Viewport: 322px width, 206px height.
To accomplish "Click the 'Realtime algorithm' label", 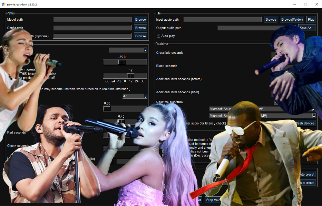I will pos(169,102).
